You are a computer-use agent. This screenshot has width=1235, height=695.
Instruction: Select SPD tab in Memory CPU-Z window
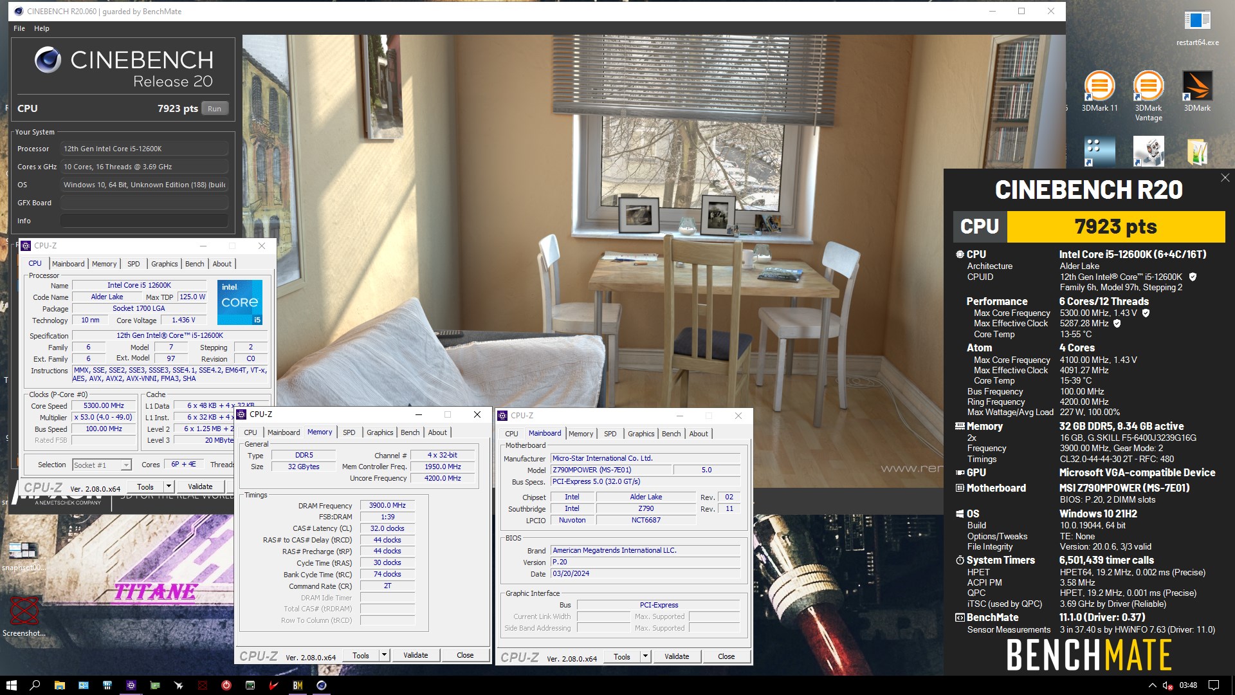click(x=349, y=432)
